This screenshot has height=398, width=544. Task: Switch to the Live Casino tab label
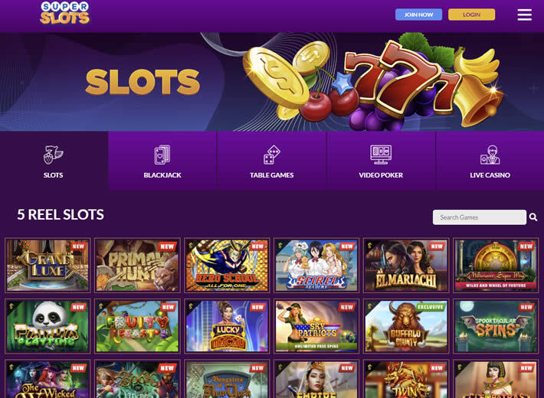(490, 175)
